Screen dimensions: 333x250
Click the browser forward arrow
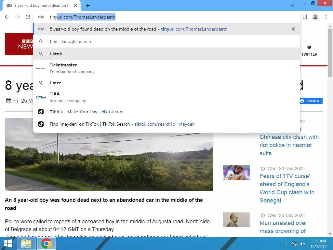point(18,17)
